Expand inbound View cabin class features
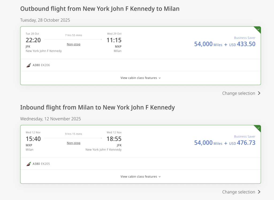274x200 pixels. pyautogui.click(x=140, y=177)
